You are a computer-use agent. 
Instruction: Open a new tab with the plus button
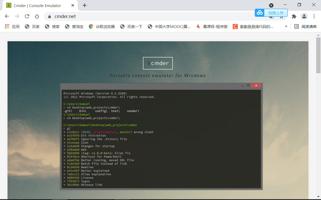pos(85,5)
